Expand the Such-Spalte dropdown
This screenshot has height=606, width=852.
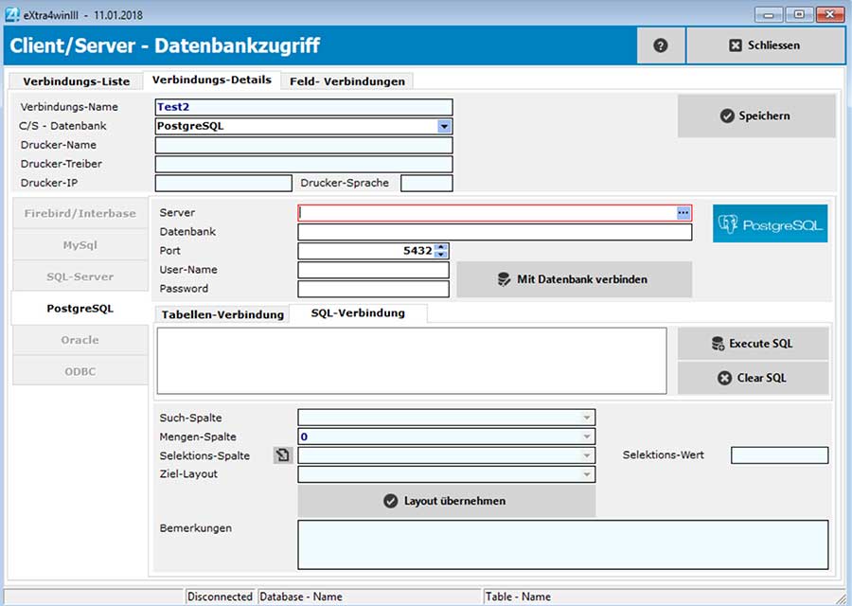[587, 418]
